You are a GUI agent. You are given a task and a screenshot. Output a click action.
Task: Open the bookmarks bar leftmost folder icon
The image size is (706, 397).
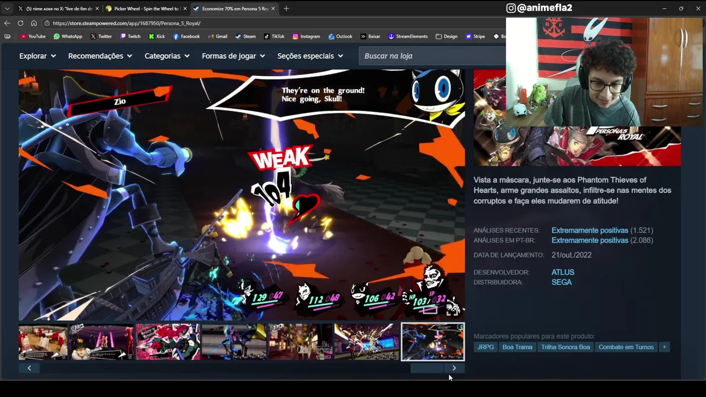[x=7, y=36]
